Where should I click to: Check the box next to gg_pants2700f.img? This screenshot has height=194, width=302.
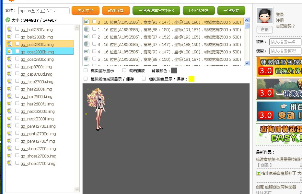click(x=17, y=140)
